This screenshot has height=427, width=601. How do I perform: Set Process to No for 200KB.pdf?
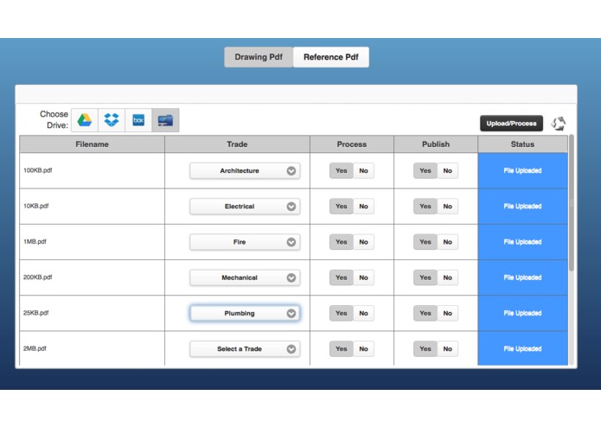[363, 277]
